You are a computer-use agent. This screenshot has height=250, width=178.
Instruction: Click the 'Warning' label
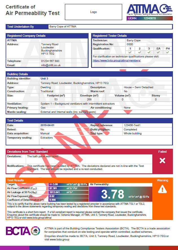[x=162, y=180]
